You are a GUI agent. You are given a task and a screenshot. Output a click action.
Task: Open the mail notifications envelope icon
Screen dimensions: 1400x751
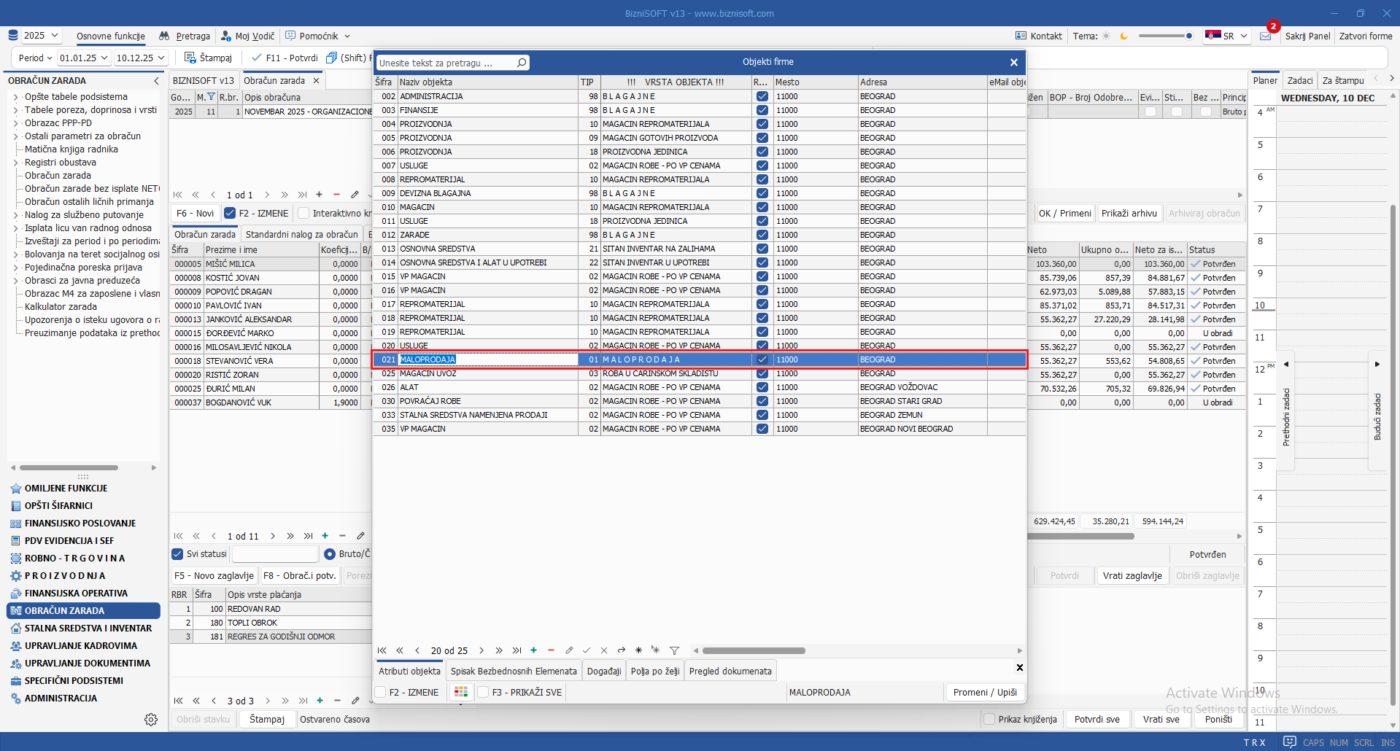1266,36
